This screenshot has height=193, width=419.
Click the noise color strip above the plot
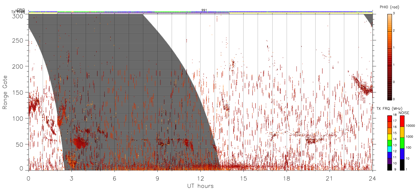tap(201, 12)
